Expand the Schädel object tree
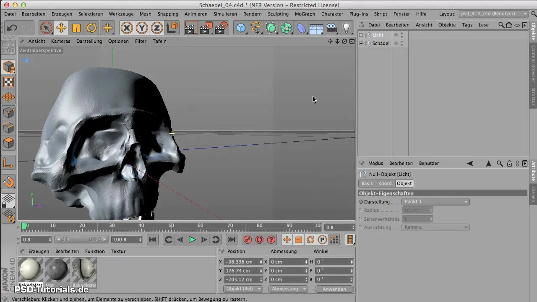 click(x=361, y=43)
